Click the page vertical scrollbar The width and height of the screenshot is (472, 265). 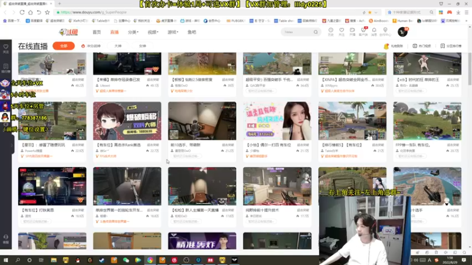point(470,69)
